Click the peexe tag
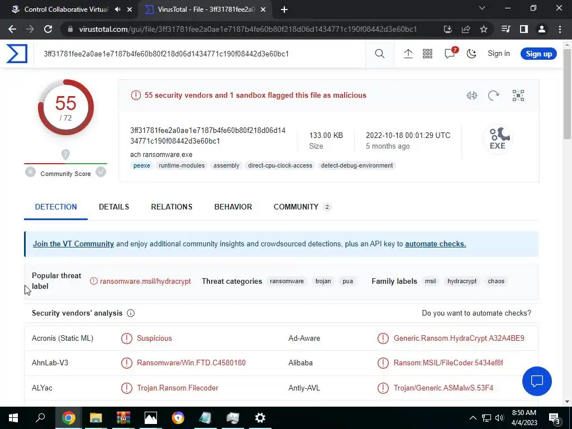 pos(142,165)
